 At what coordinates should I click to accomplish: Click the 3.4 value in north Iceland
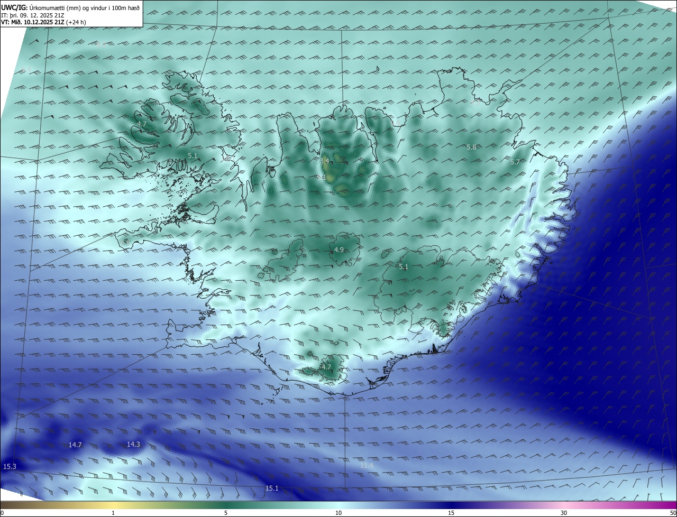click(324, 161)
